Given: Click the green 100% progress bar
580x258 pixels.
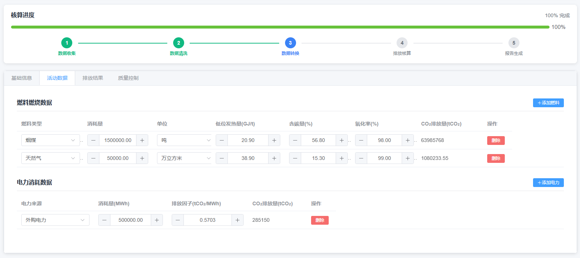Looking at the screenshot, I should 280,27.
